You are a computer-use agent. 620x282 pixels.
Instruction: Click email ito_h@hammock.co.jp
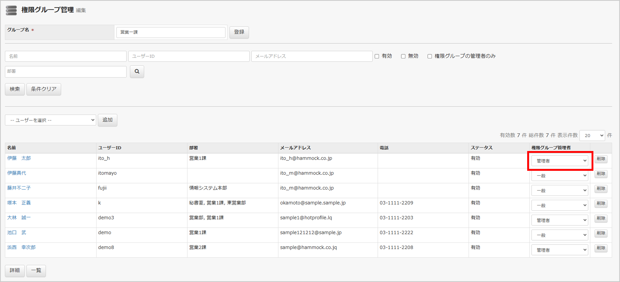tap(306, 158)
